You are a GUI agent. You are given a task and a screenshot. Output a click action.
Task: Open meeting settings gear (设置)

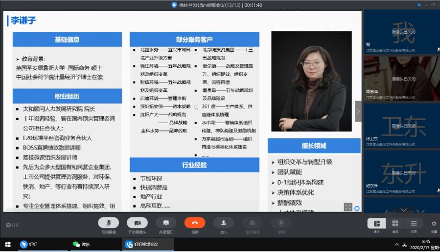(434, 224)
